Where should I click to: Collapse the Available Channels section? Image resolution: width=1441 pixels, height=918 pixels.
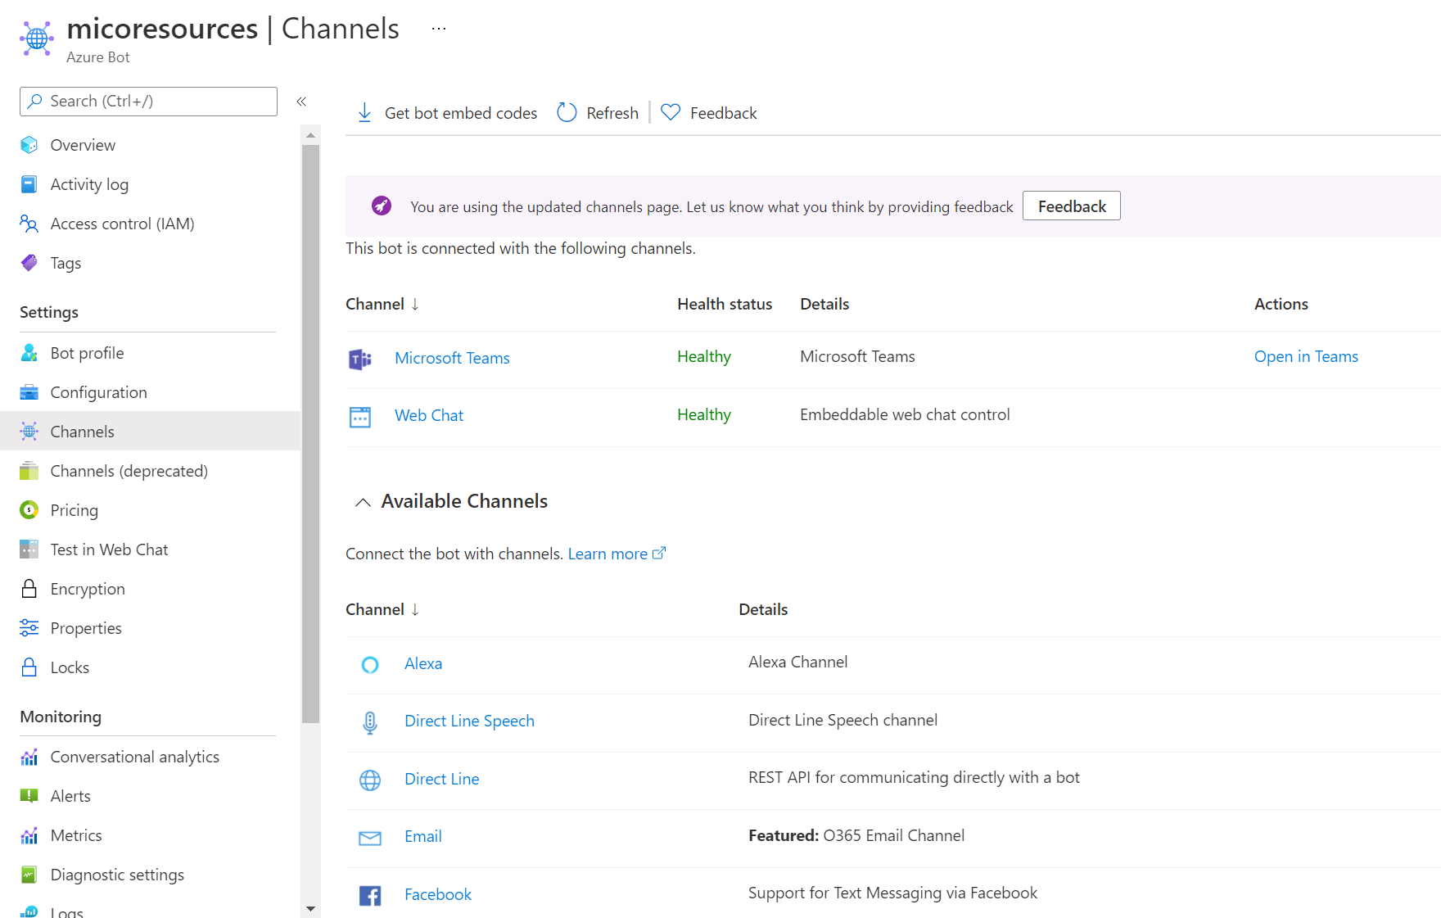click(x=363, y=502)
